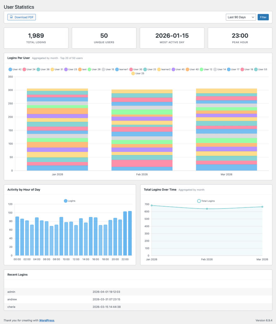Click the Logins legend dot on hourly chart

click(x=65, y=201)
